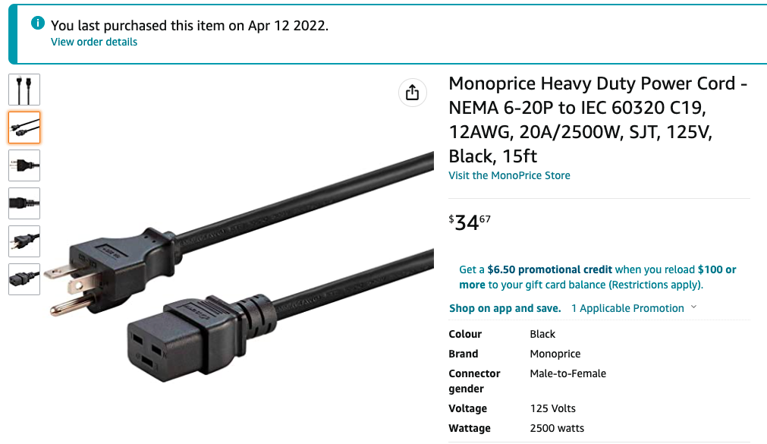The width and height of the screenshot is (767, 444).
Task: Select third thumbnail showing plug side view
Action: [24, 165]
